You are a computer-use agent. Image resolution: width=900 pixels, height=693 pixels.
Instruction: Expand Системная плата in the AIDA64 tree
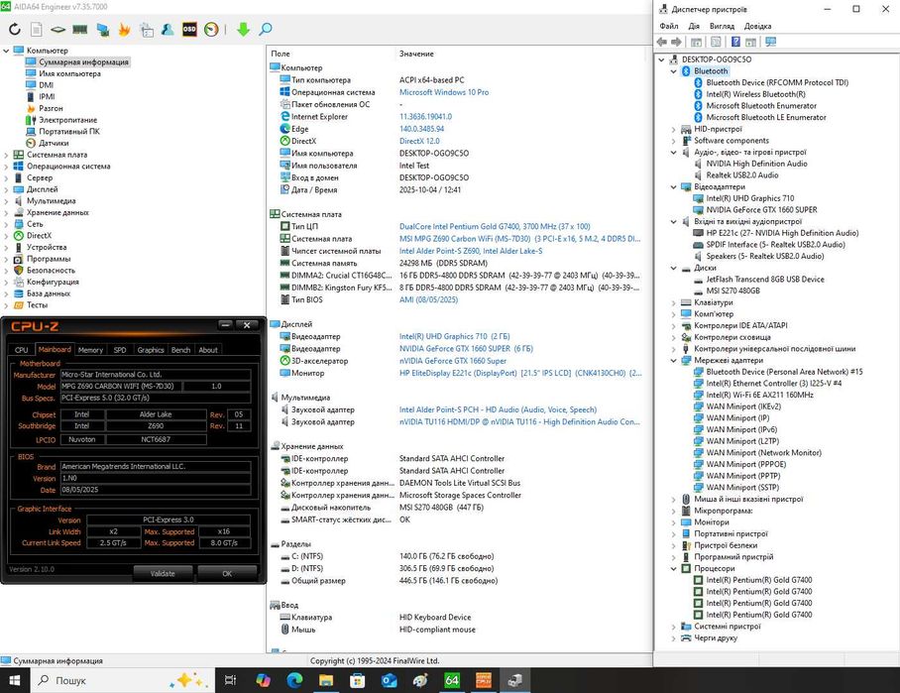(x=6, y=155)
